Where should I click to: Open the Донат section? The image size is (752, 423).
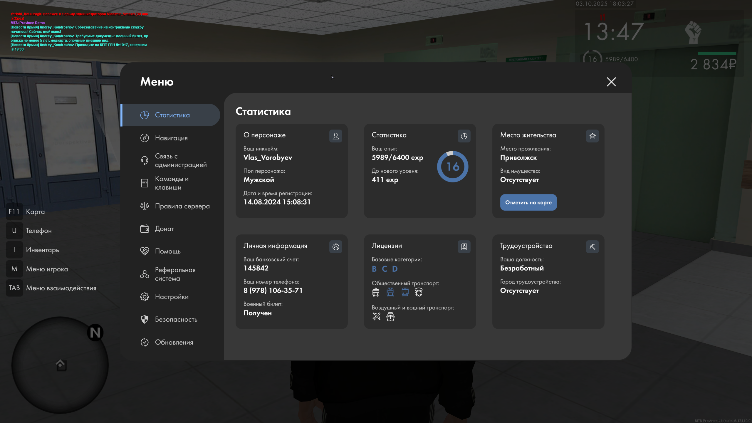click(164, 229)
